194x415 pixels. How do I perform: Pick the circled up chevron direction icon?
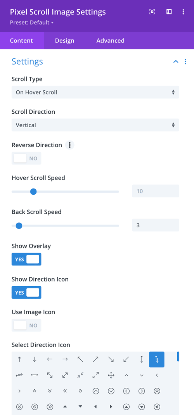(x=96, y=391)
